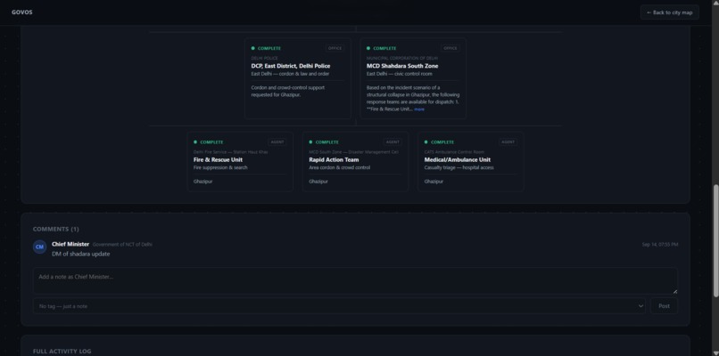This screenshot has width=719, height=356.
Task: Select the Rapid Action Team card title
Action: tap(334, 159)
